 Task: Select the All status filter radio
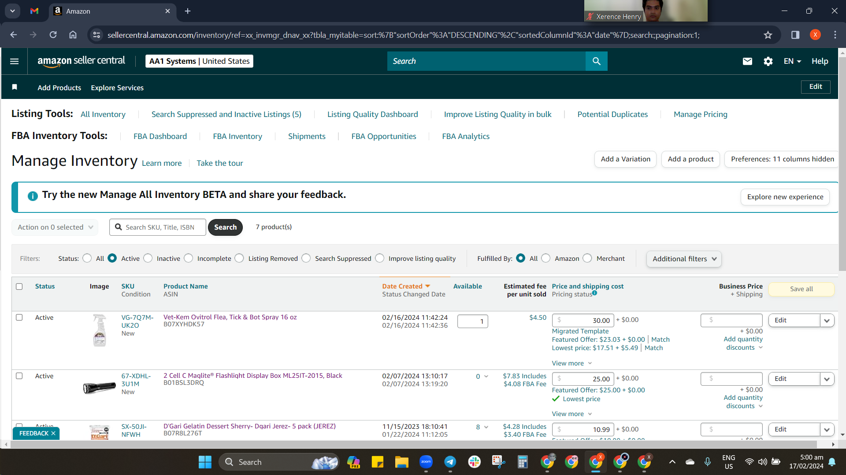(87, 258)
